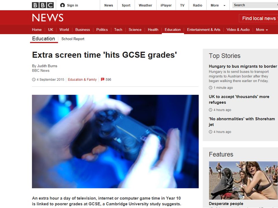
Task: Open the iPlayer link in top bar
Action: tap(166, 5)
